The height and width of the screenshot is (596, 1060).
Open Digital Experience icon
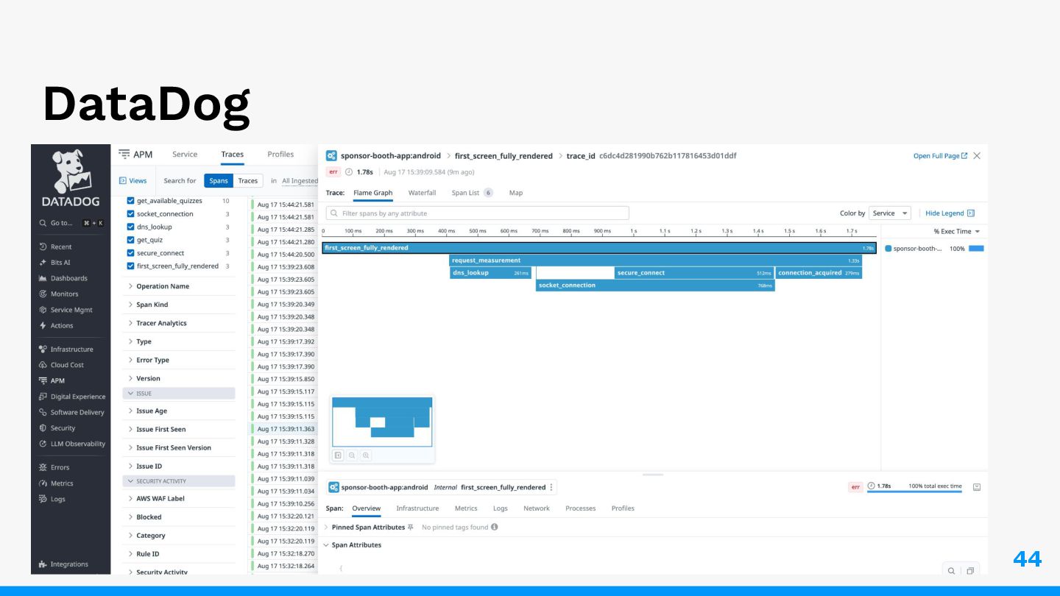(43, 397)
